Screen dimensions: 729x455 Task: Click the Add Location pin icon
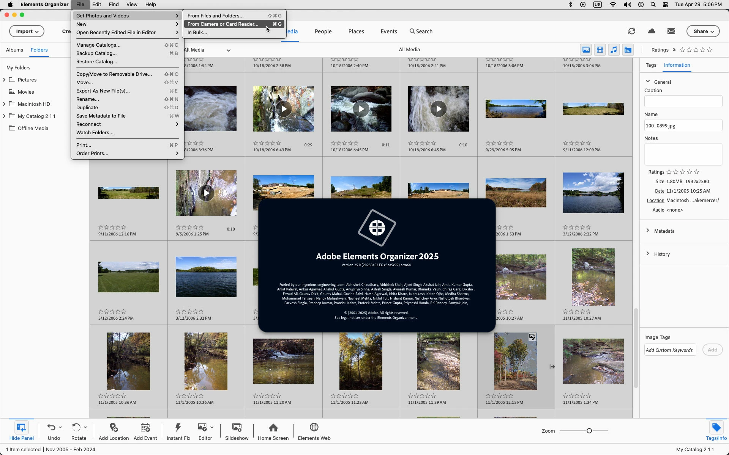(x=114, y=428)
